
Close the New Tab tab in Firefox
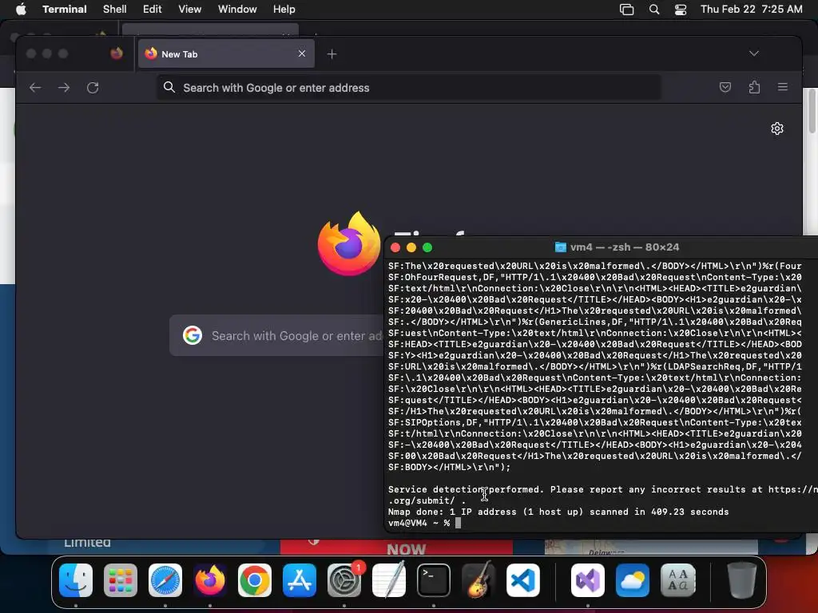(x=301, y=53)
